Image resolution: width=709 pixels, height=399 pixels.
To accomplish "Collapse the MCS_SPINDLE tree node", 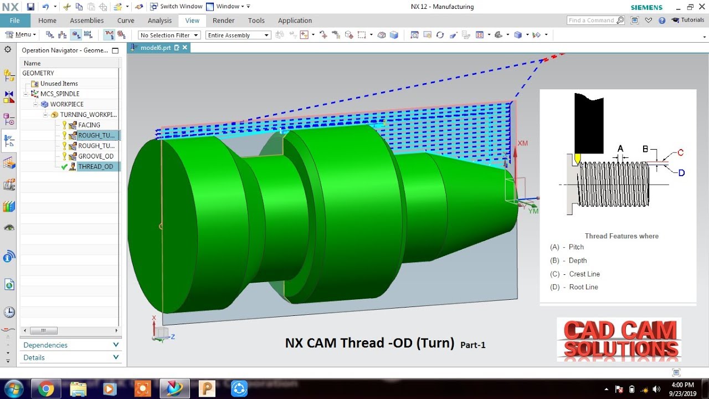I will pyautogui.click(x=26, y=94).
